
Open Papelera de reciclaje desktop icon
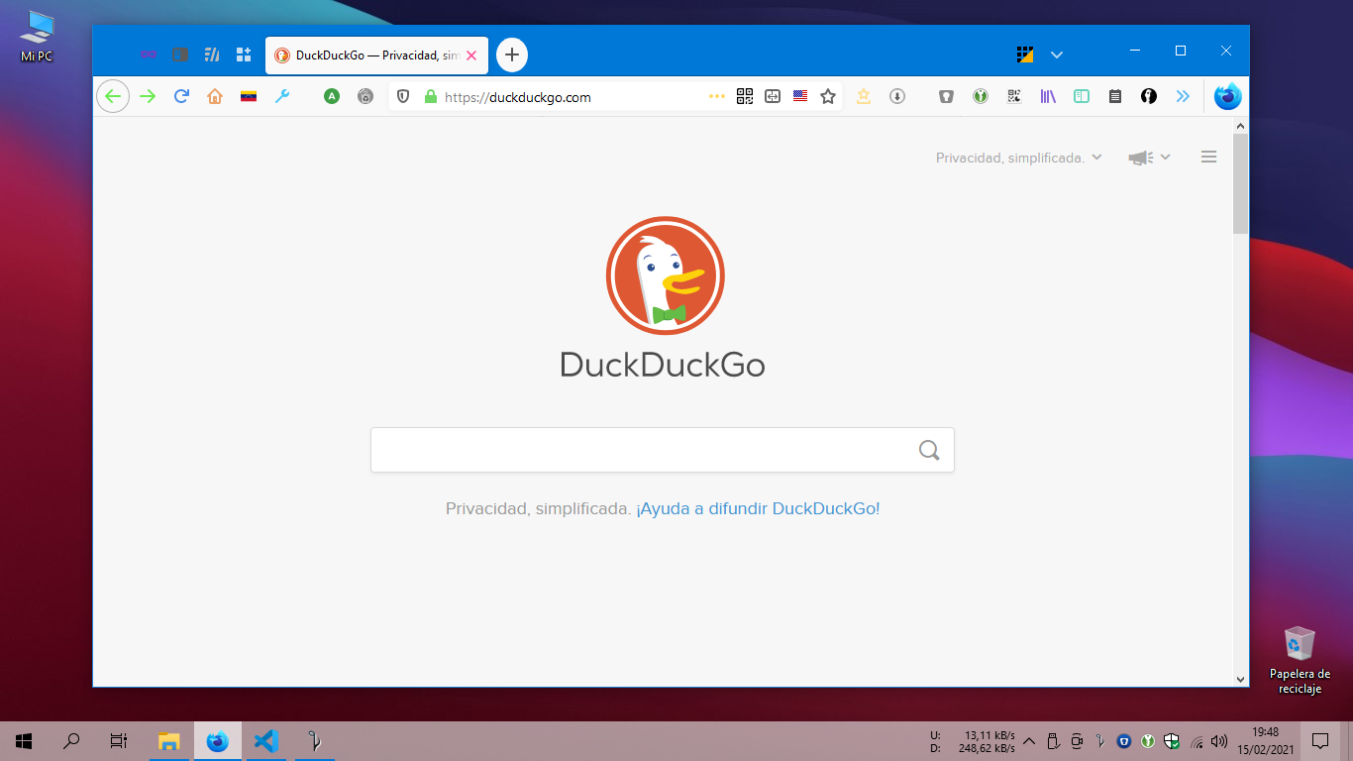pyautogui.click(x=1300, y=660)
